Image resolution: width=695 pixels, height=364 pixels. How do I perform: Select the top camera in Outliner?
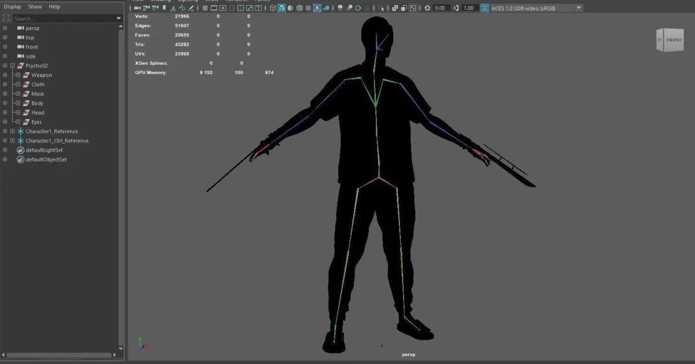[x=30, y=38]
